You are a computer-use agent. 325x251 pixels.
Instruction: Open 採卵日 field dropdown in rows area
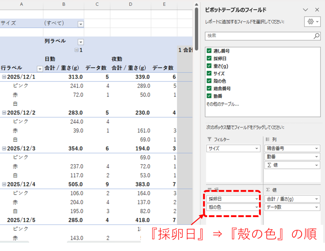[256, 199]
